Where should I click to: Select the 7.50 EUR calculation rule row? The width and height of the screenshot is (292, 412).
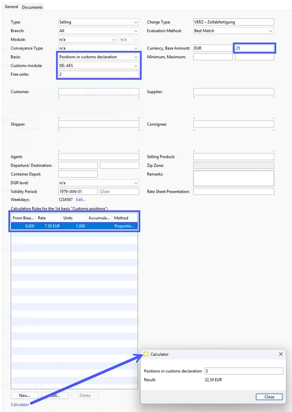pos(74,226)
